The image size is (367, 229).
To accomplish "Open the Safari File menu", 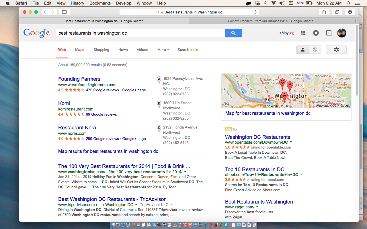I will [36, 3].
